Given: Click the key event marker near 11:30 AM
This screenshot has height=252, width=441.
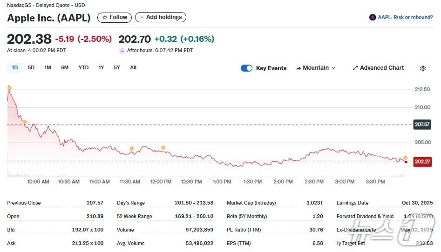Looking at the screenshot, I should pyautogui.click(x=132, y=149).
